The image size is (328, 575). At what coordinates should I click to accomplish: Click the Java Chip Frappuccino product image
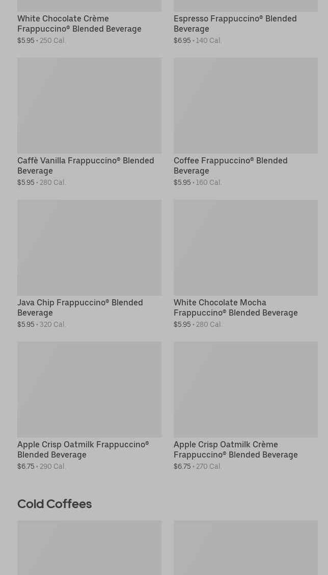click(89, 247)
